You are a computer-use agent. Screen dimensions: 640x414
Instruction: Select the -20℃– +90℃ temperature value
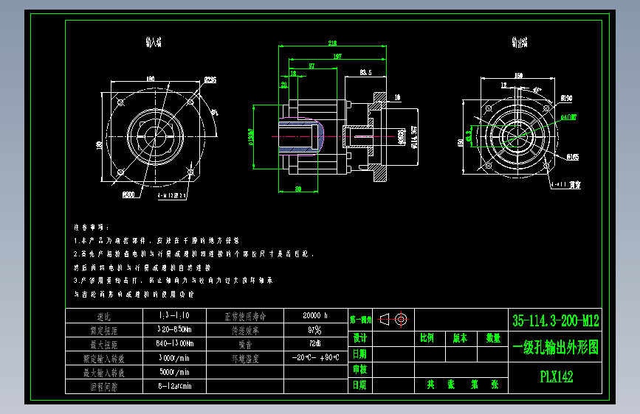point(315,358)
